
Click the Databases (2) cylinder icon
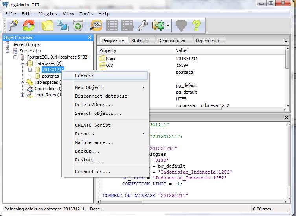pyautogui.click(x=30, y=63)
